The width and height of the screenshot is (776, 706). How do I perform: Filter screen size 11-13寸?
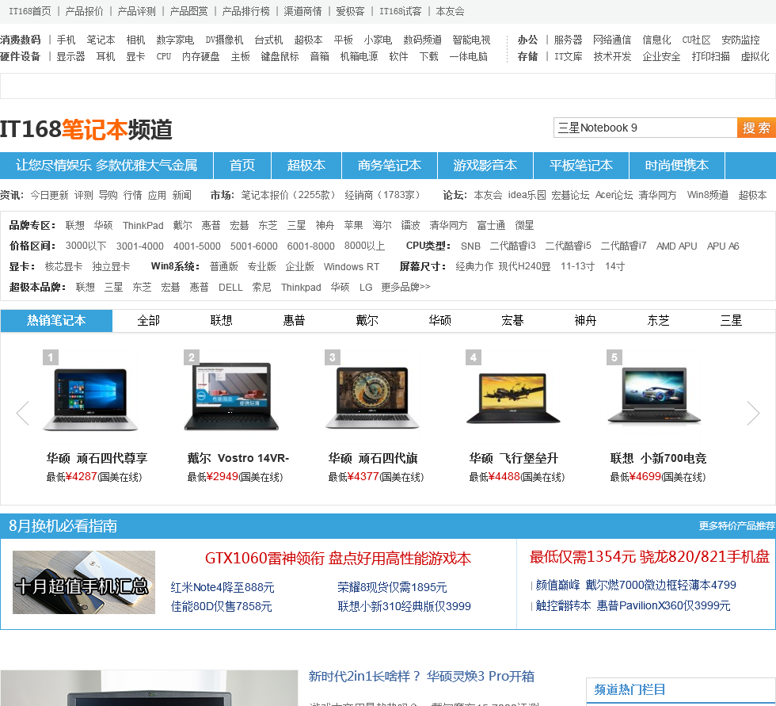pyautogui.click(x=577, y=267)
